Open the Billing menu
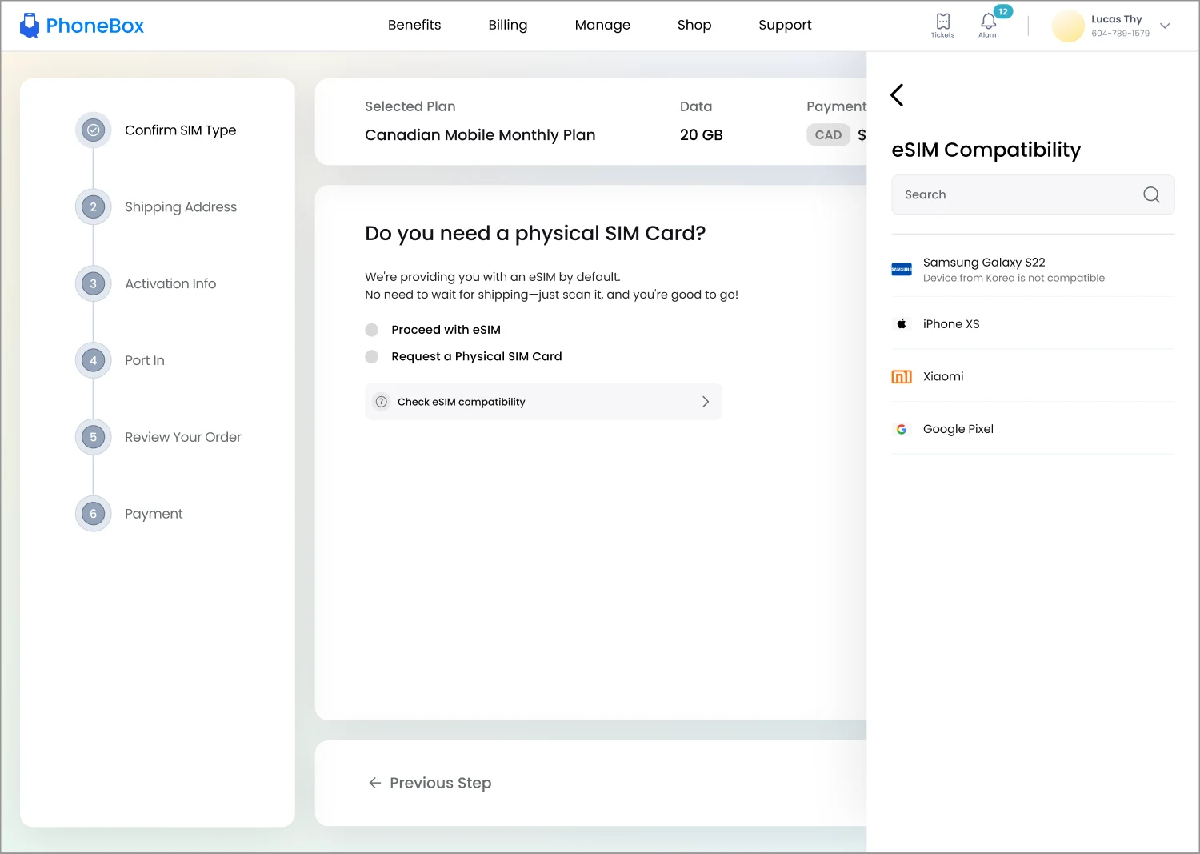The height and width of the screenshot is (854, 1200). pos(508,25)
